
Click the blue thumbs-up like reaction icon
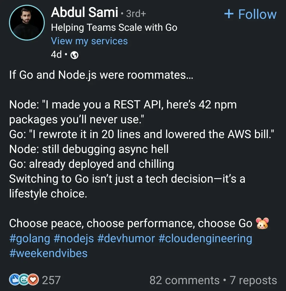14,280
